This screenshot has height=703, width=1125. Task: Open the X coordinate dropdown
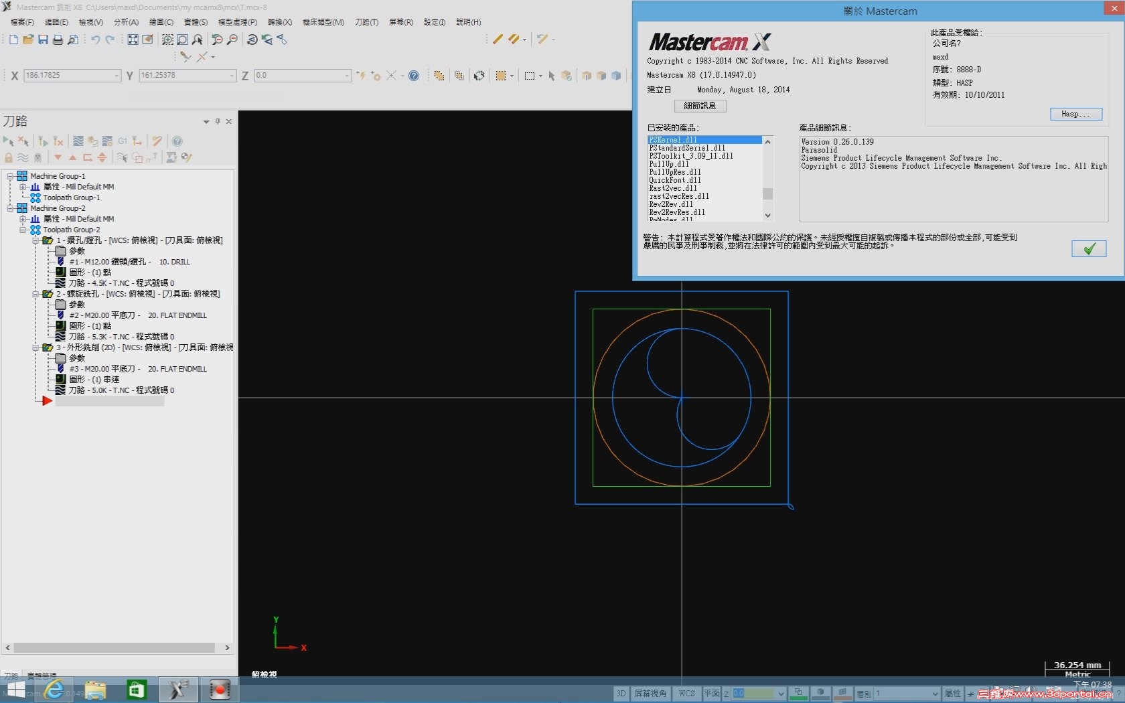(117, 76)
